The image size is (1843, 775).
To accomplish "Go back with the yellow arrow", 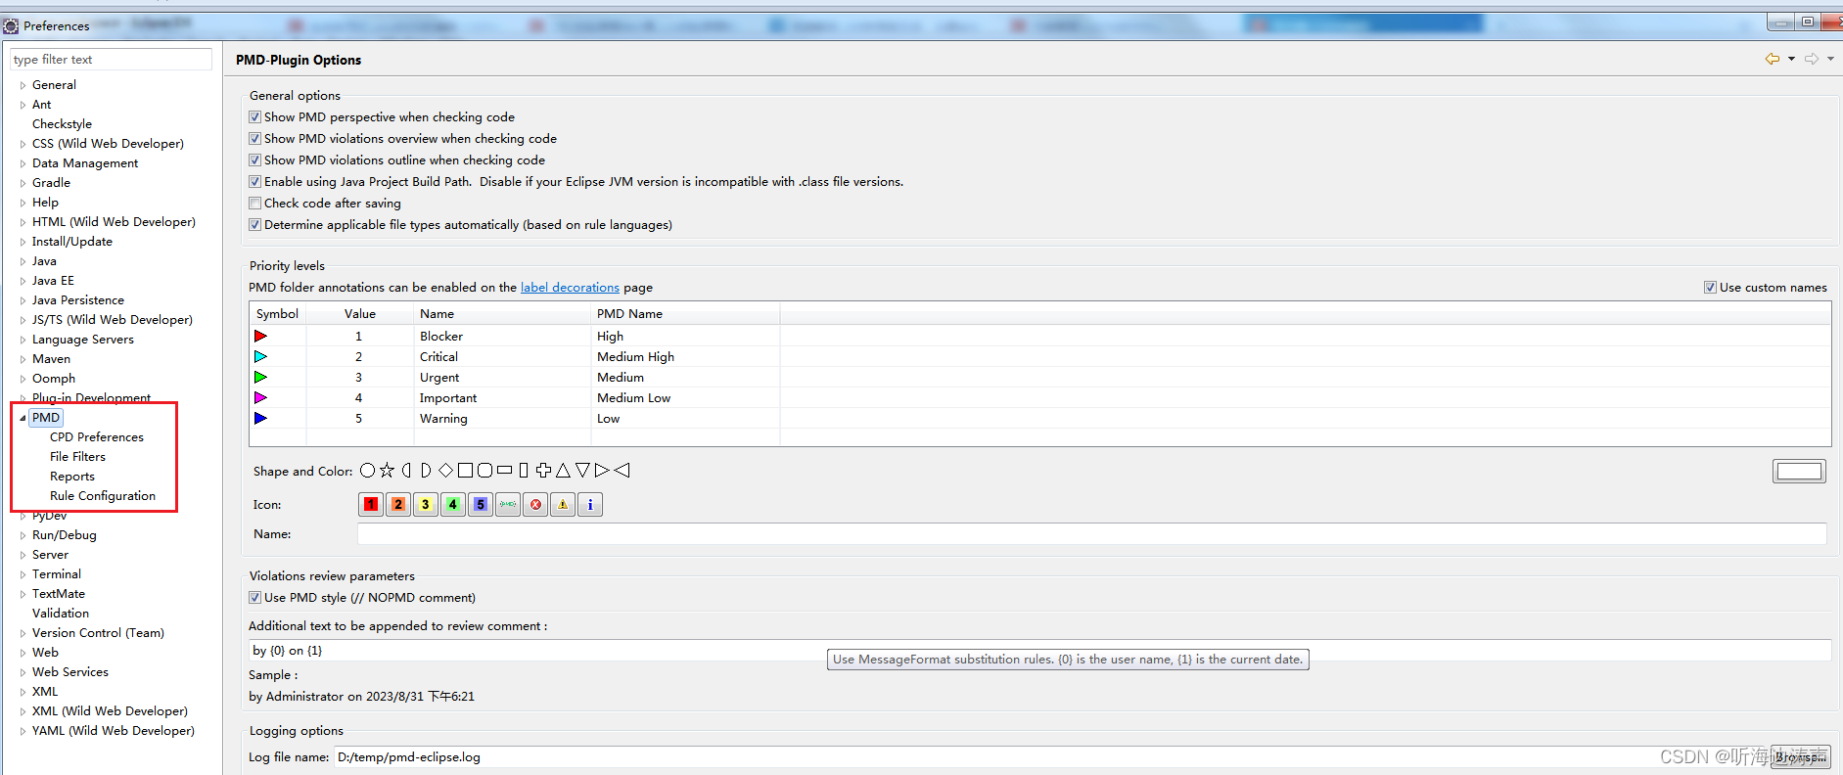I will click(1773, 59).
